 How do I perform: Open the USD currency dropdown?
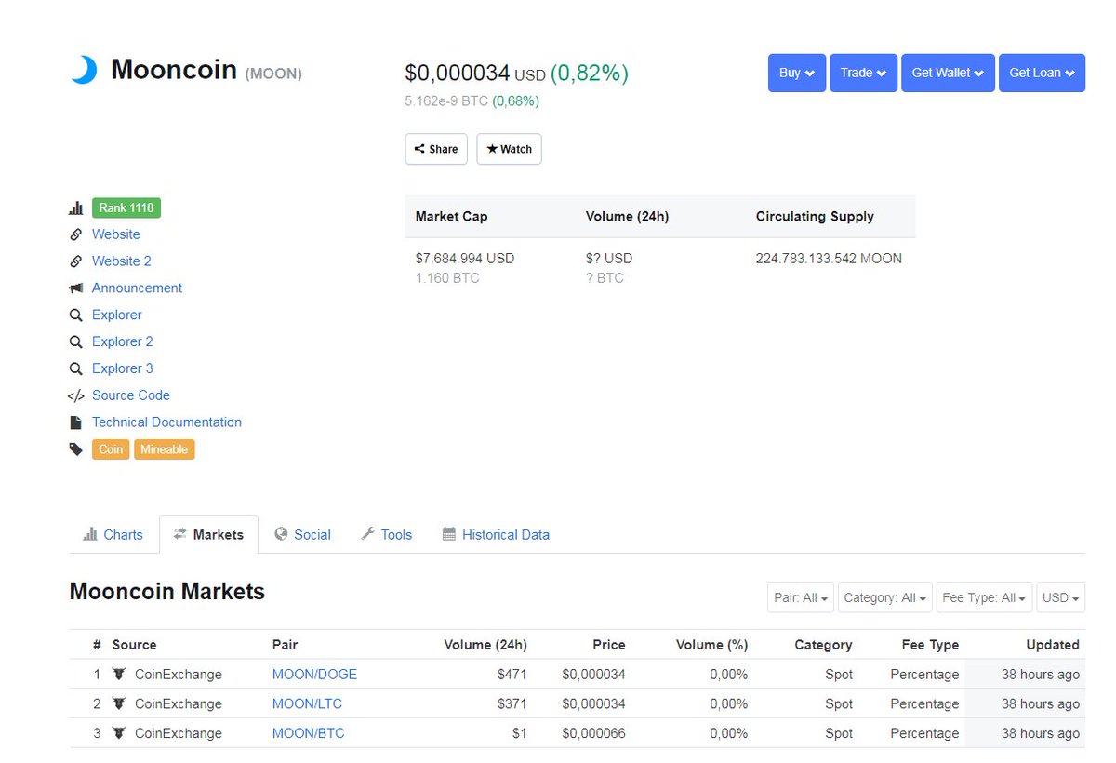point(1061,597)
